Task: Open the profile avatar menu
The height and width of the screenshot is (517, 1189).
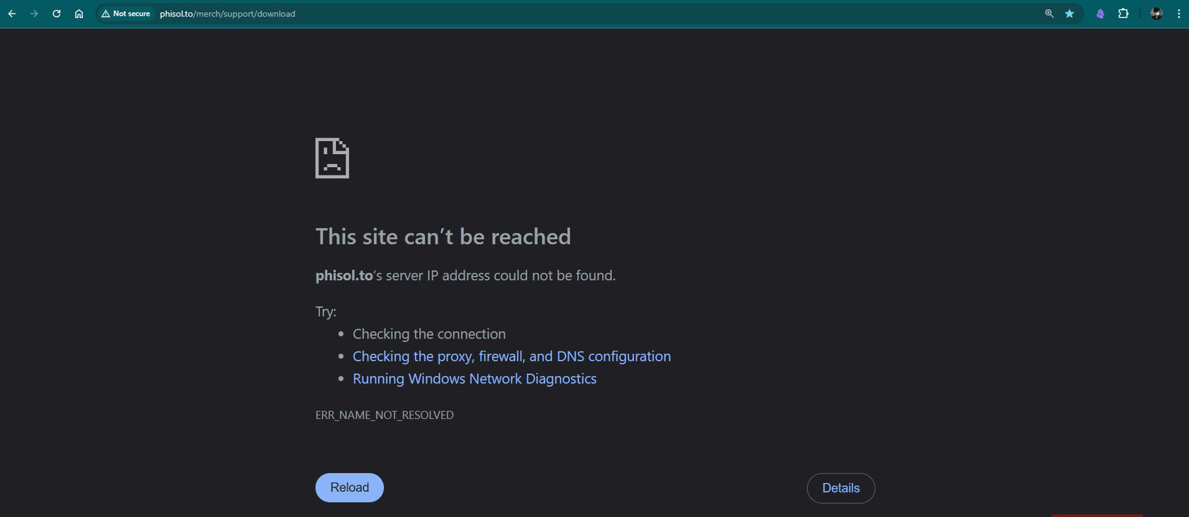Action: coord(1156,14)
